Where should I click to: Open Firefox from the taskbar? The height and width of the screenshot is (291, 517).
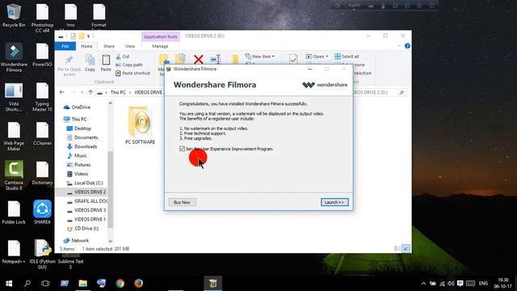point(138,283)
